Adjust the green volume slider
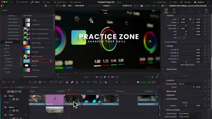Image resolution: width=212 pixels, height=119 pixels. 145,82
